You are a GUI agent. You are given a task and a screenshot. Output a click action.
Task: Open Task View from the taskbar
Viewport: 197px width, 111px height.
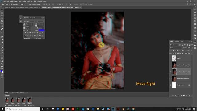(48, 109)
